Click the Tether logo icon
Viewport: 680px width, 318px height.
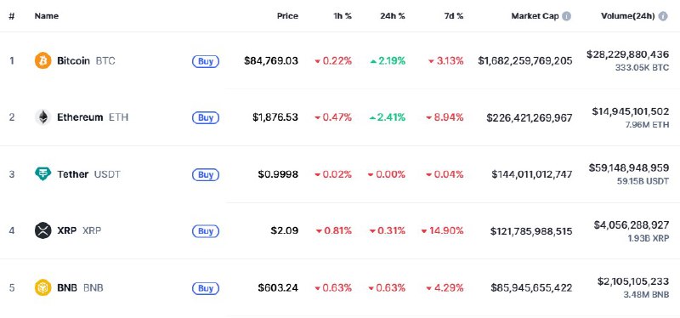click(x=43, y=174)
